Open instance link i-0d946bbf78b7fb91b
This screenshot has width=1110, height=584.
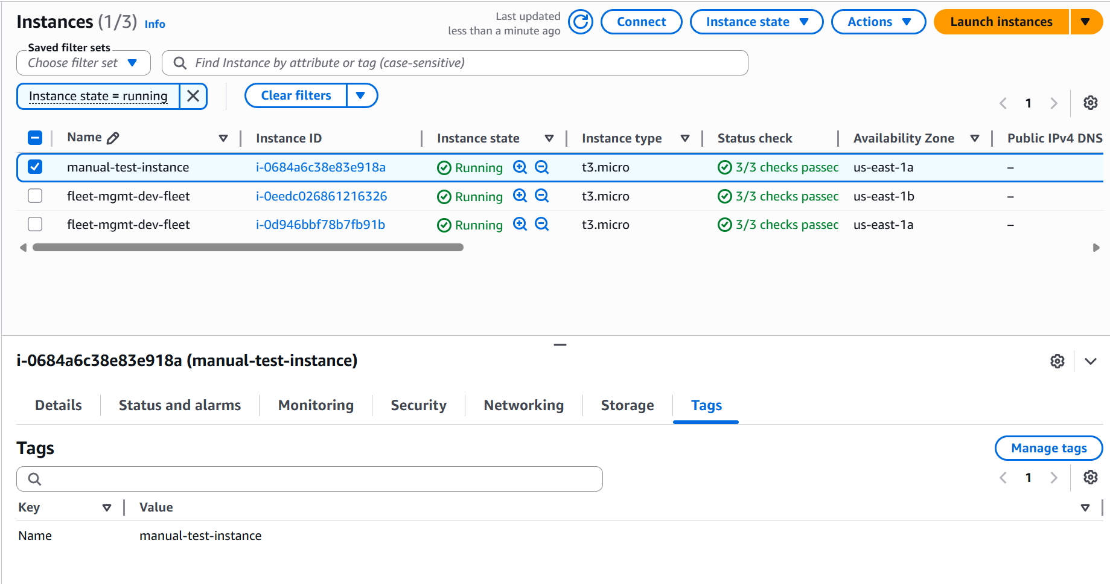(321, 225)
